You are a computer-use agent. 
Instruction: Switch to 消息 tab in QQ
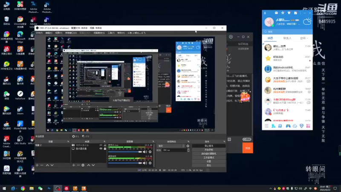[270, 38]
